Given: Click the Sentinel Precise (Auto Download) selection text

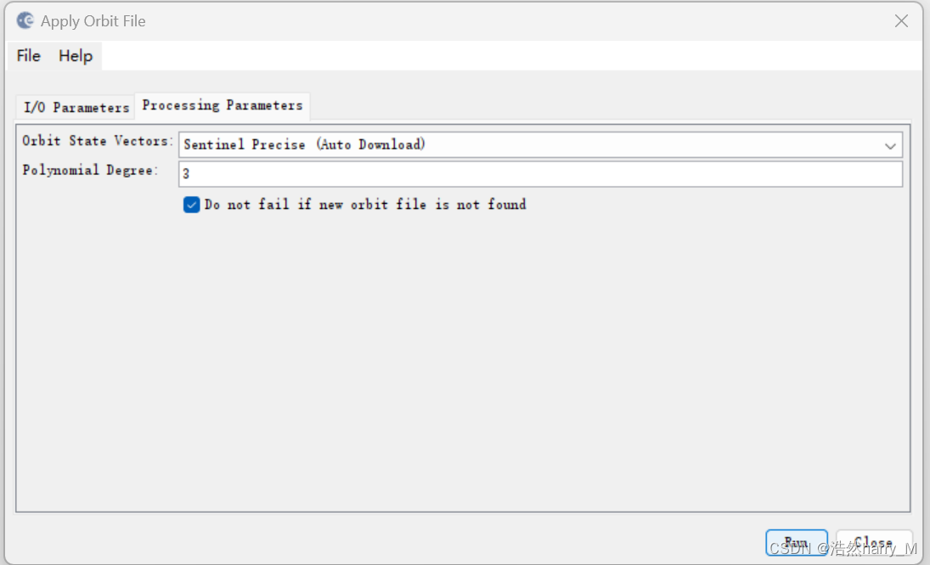Looking at the screenshot, I should [304, 144].
